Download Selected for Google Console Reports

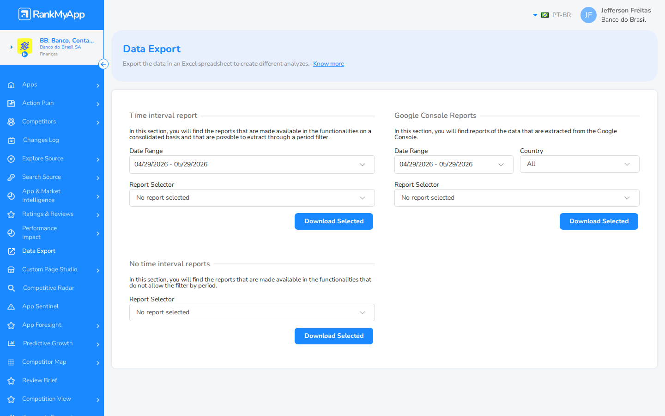[x=599, y=221]
